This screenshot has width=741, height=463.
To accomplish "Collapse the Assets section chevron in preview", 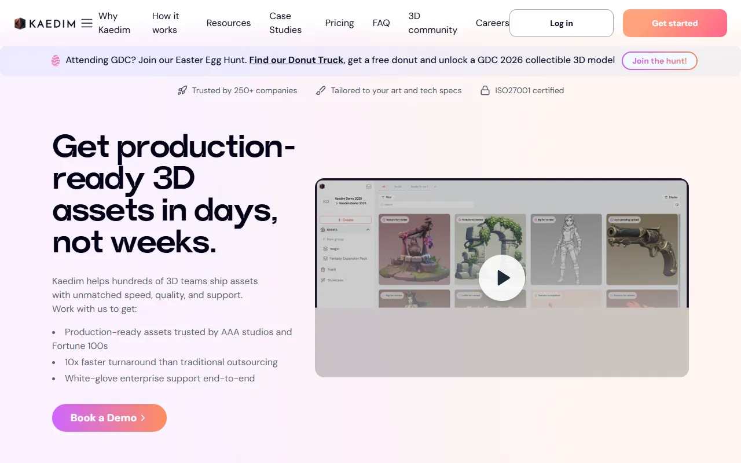I will (x=368, y=230).
